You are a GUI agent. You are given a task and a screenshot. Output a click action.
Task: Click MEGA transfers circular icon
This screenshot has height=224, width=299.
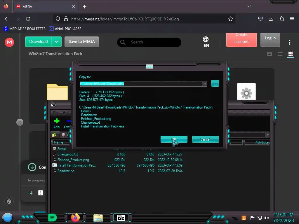9,202
